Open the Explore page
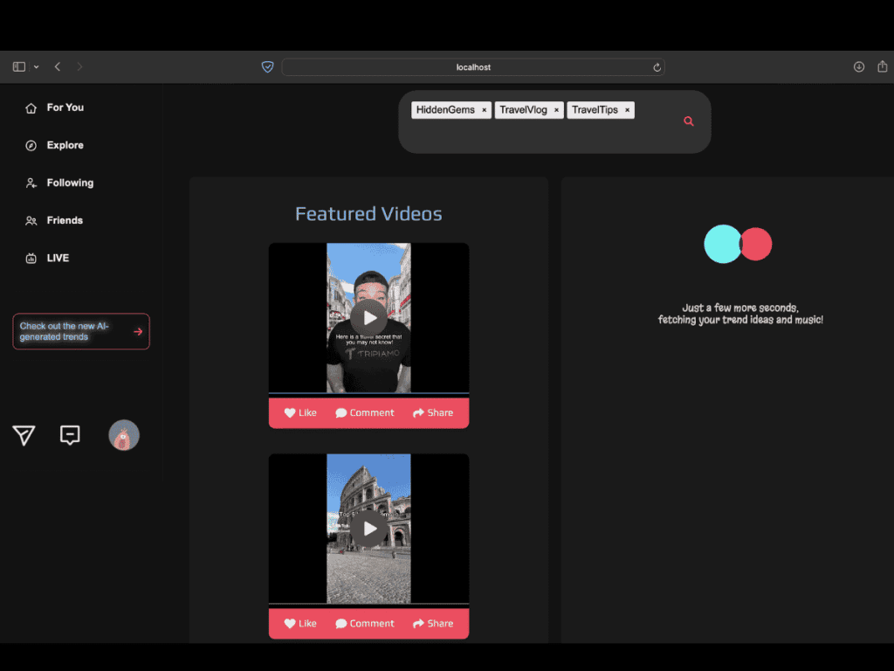The height and width of the screenshot is (671, 894). pos(65,145)
